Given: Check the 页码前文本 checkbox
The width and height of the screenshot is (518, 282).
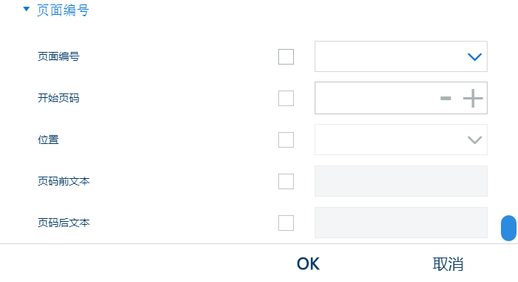Looking at the screenshot, I should click(286, 181).
